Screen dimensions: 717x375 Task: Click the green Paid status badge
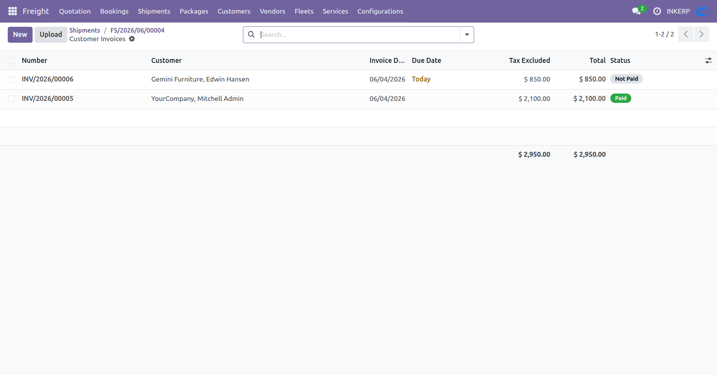[x=620, y=98]
